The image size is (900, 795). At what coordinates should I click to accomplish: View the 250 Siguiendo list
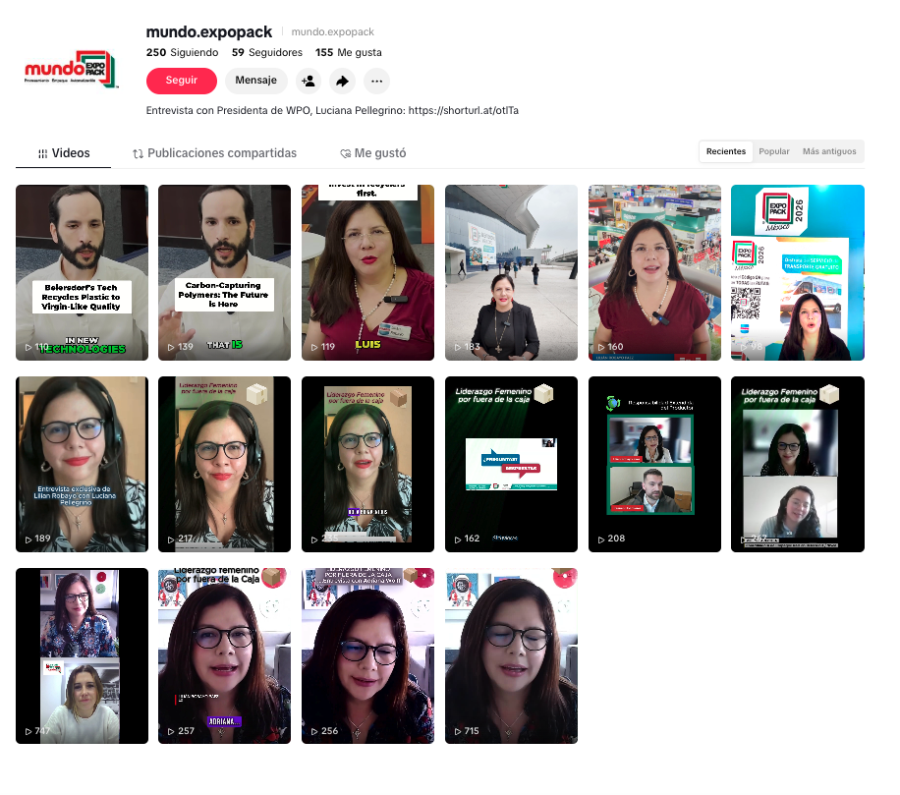tap(182, 52)
